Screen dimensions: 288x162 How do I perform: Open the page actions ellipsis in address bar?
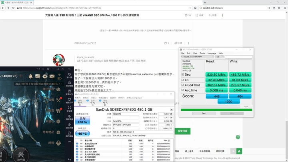[190, 8]
